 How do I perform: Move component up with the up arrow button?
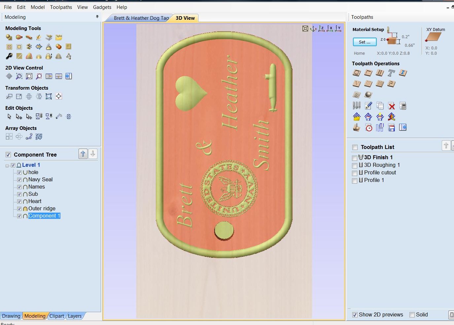point(83,154)
